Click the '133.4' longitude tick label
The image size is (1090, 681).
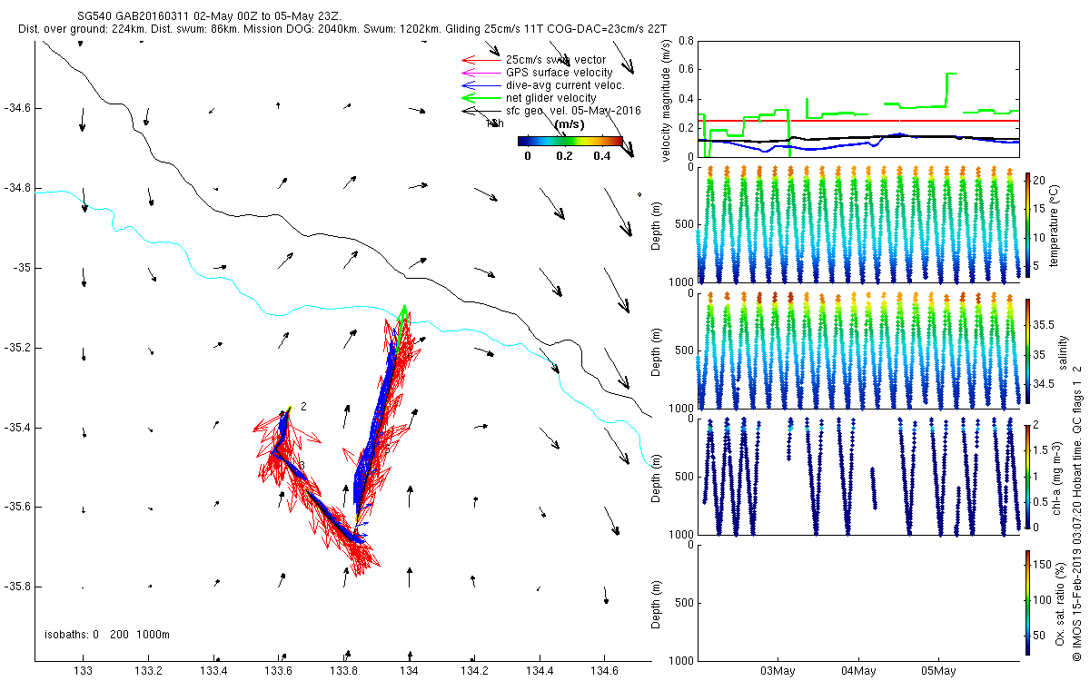[x=214, y=671]
